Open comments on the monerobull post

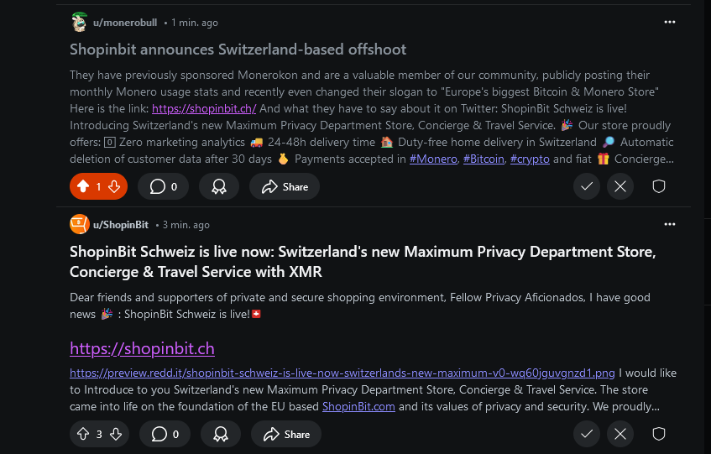(164, 186)
